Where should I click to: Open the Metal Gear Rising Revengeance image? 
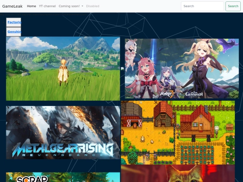pyautogui.click(x=63, y=133)
